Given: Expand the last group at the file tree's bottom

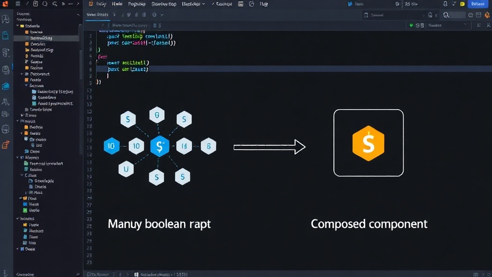Looking at the screenshot, I should (18, 249).
